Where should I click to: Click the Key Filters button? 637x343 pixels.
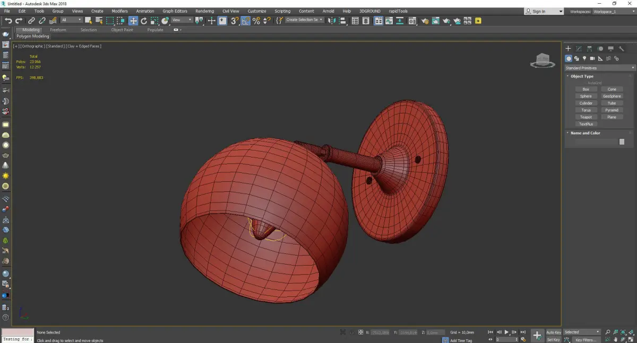(586, 340)
